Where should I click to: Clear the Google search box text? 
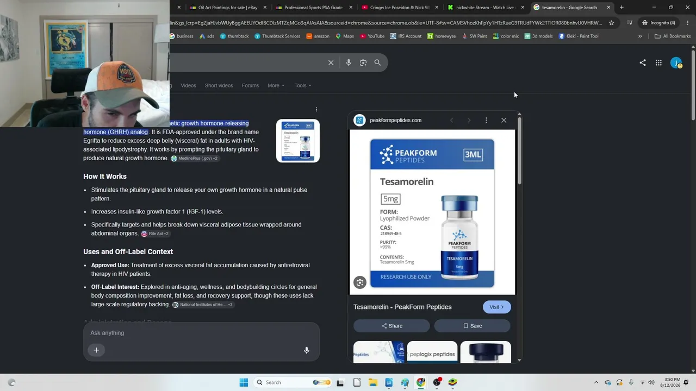(331, 62)
